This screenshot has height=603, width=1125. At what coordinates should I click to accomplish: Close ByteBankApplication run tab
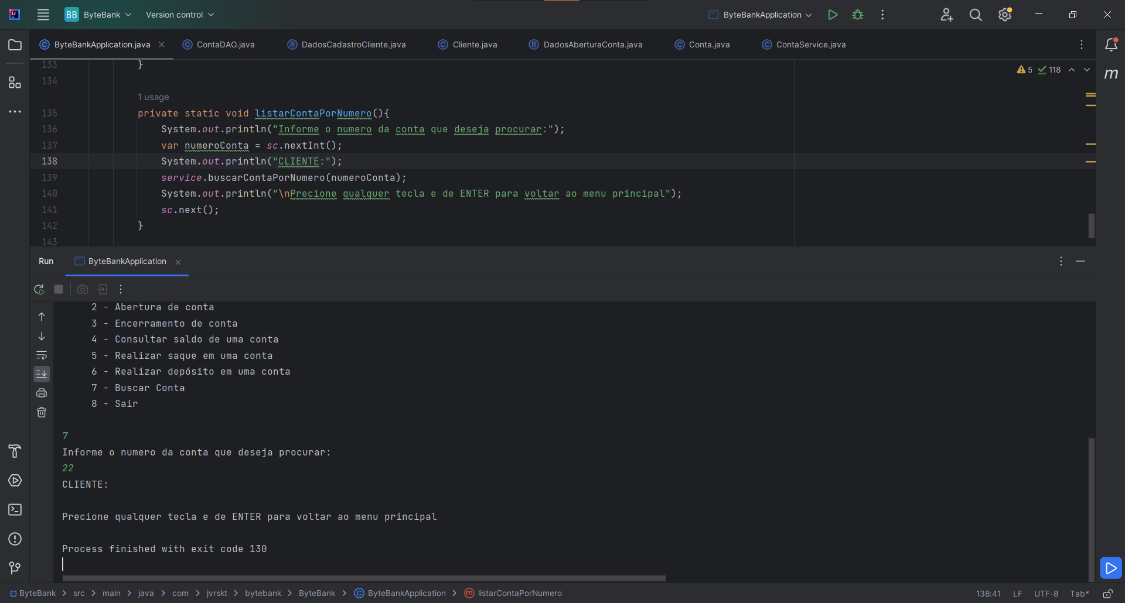178,262
